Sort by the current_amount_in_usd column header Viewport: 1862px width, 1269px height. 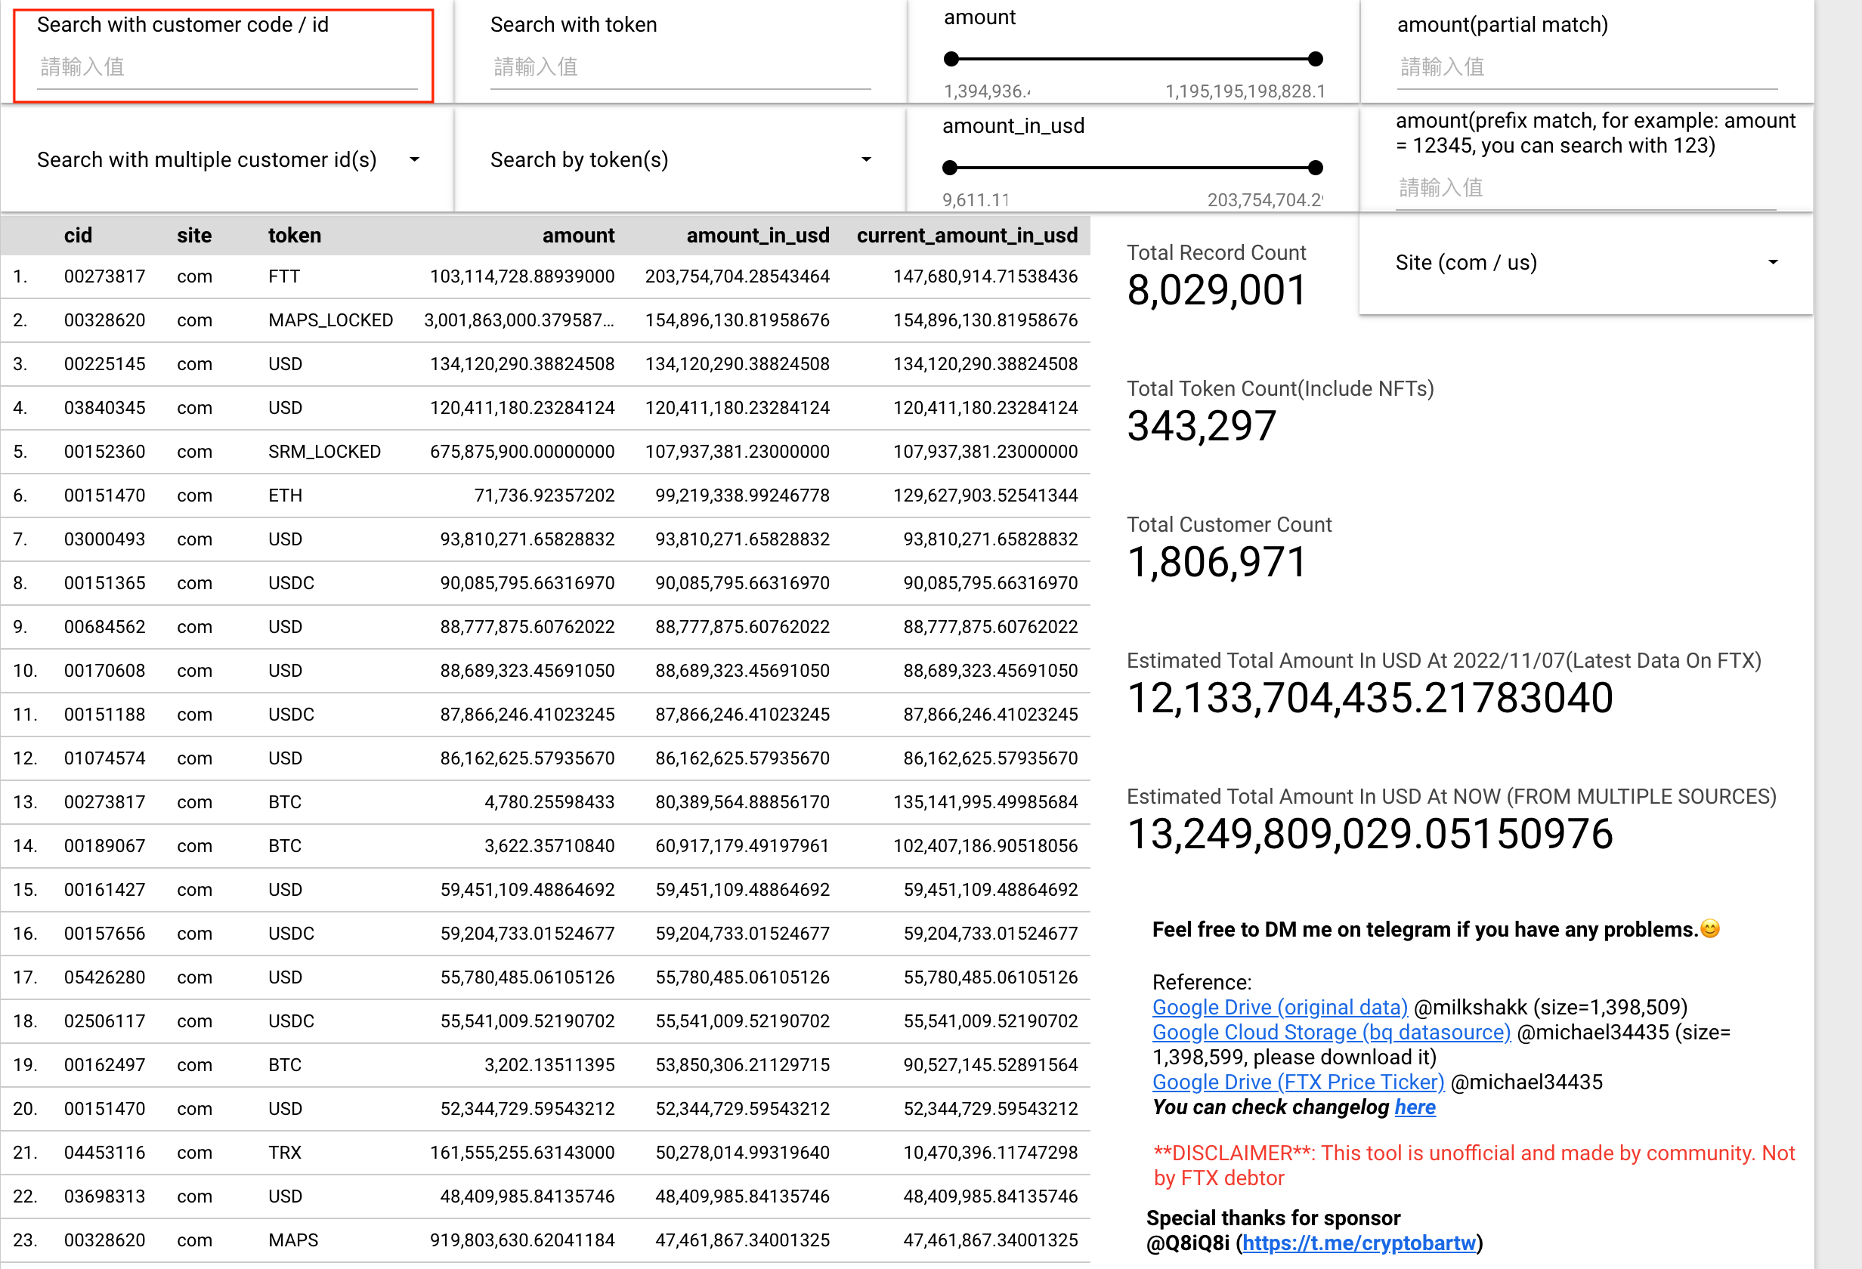967,236
